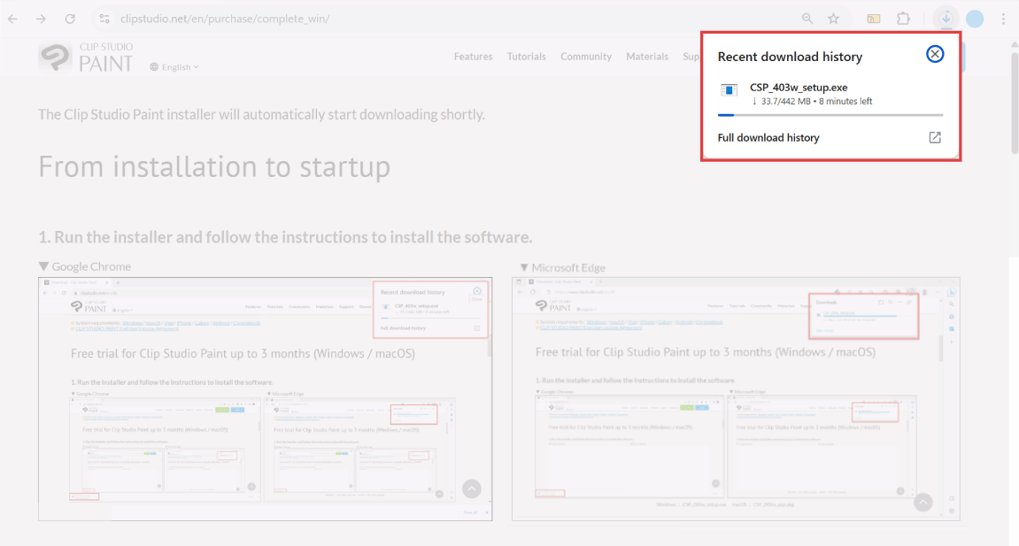Open the Chrome profile avatar

pyautogui.click(x=975, y=19)
